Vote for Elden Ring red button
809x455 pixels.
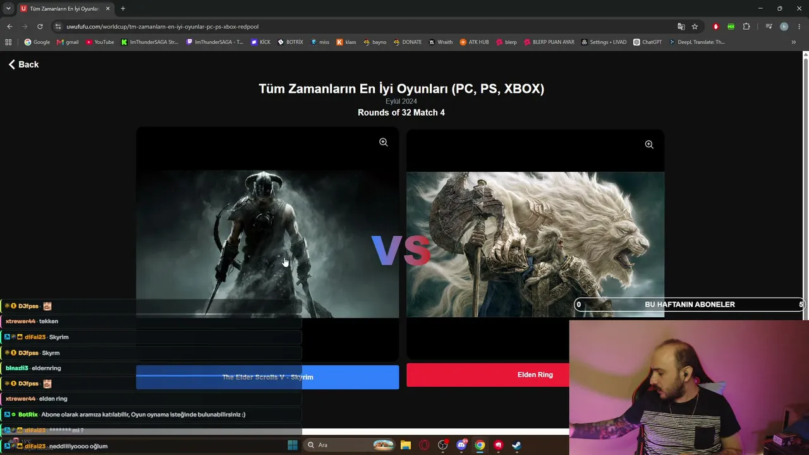[x=535, y=375]
